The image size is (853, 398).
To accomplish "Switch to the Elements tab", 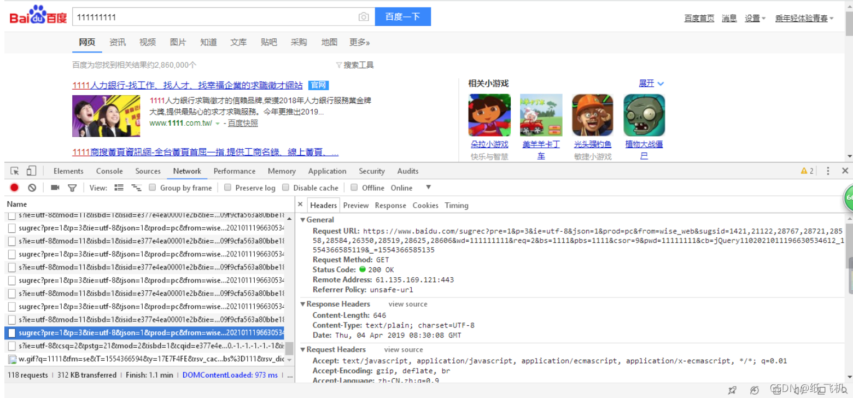I will click(x=68, y=171).
